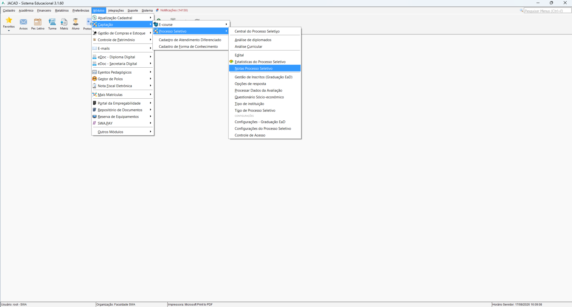Expand the Gestor de Polos arrow
This screenshot has height=307, width=572.
[151, 79]
